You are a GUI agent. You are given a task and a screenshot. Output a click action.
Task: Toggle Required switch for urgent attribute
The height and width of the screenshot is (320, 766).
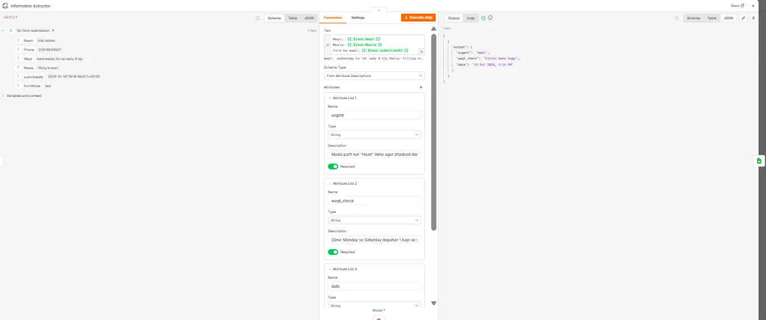333,167
